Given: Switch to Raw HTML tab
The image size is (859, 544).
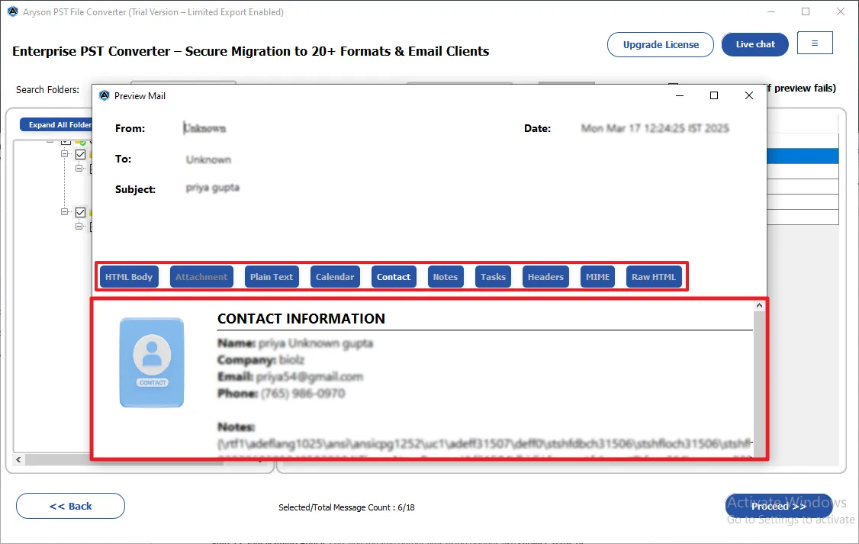Looking at the screenshot, I should 654,277.
